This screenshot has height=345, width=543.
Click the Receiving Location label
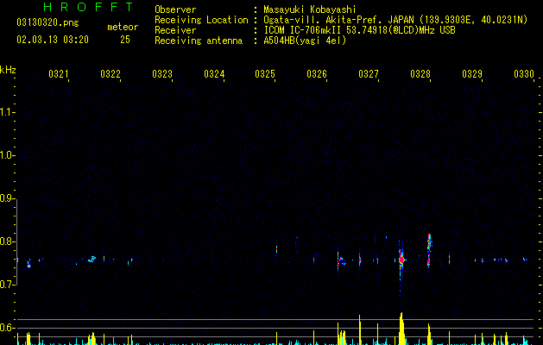[201, 20]
